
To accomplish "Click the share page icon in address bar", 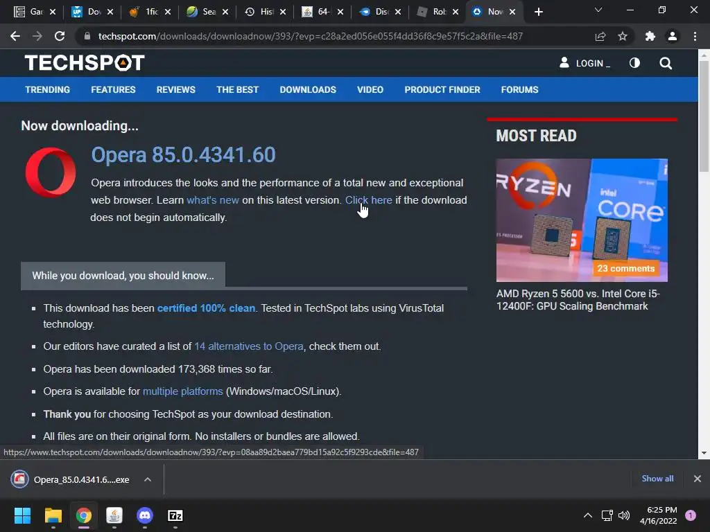I will pyautogui.click(x=600, y=36).
